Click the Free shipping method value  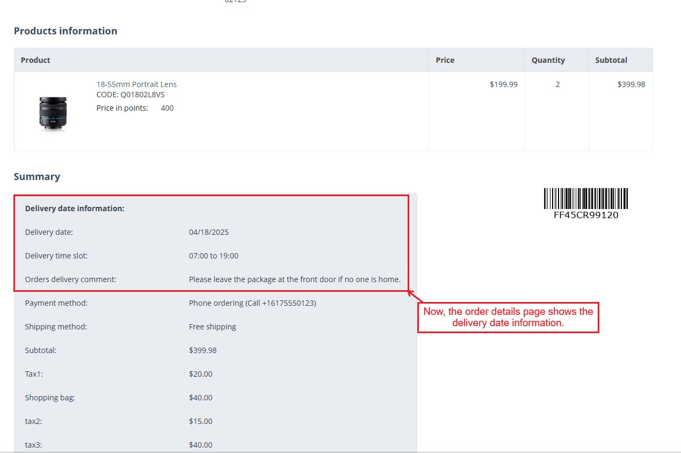[212, 327]
